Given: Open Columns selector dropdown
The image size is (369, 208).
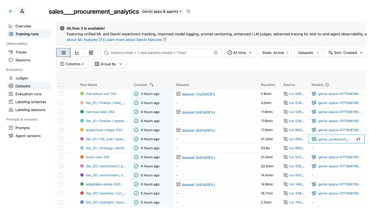Looking at the screenshot, I should click(72, 64).
